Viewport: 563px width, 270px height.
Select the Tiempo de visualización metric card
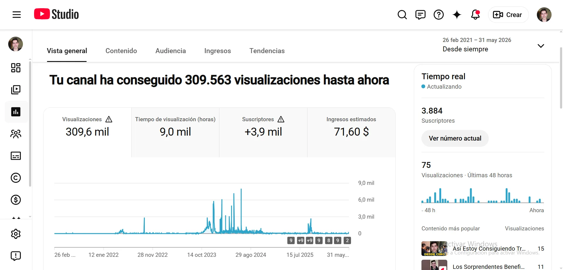(x=175, y=132)
